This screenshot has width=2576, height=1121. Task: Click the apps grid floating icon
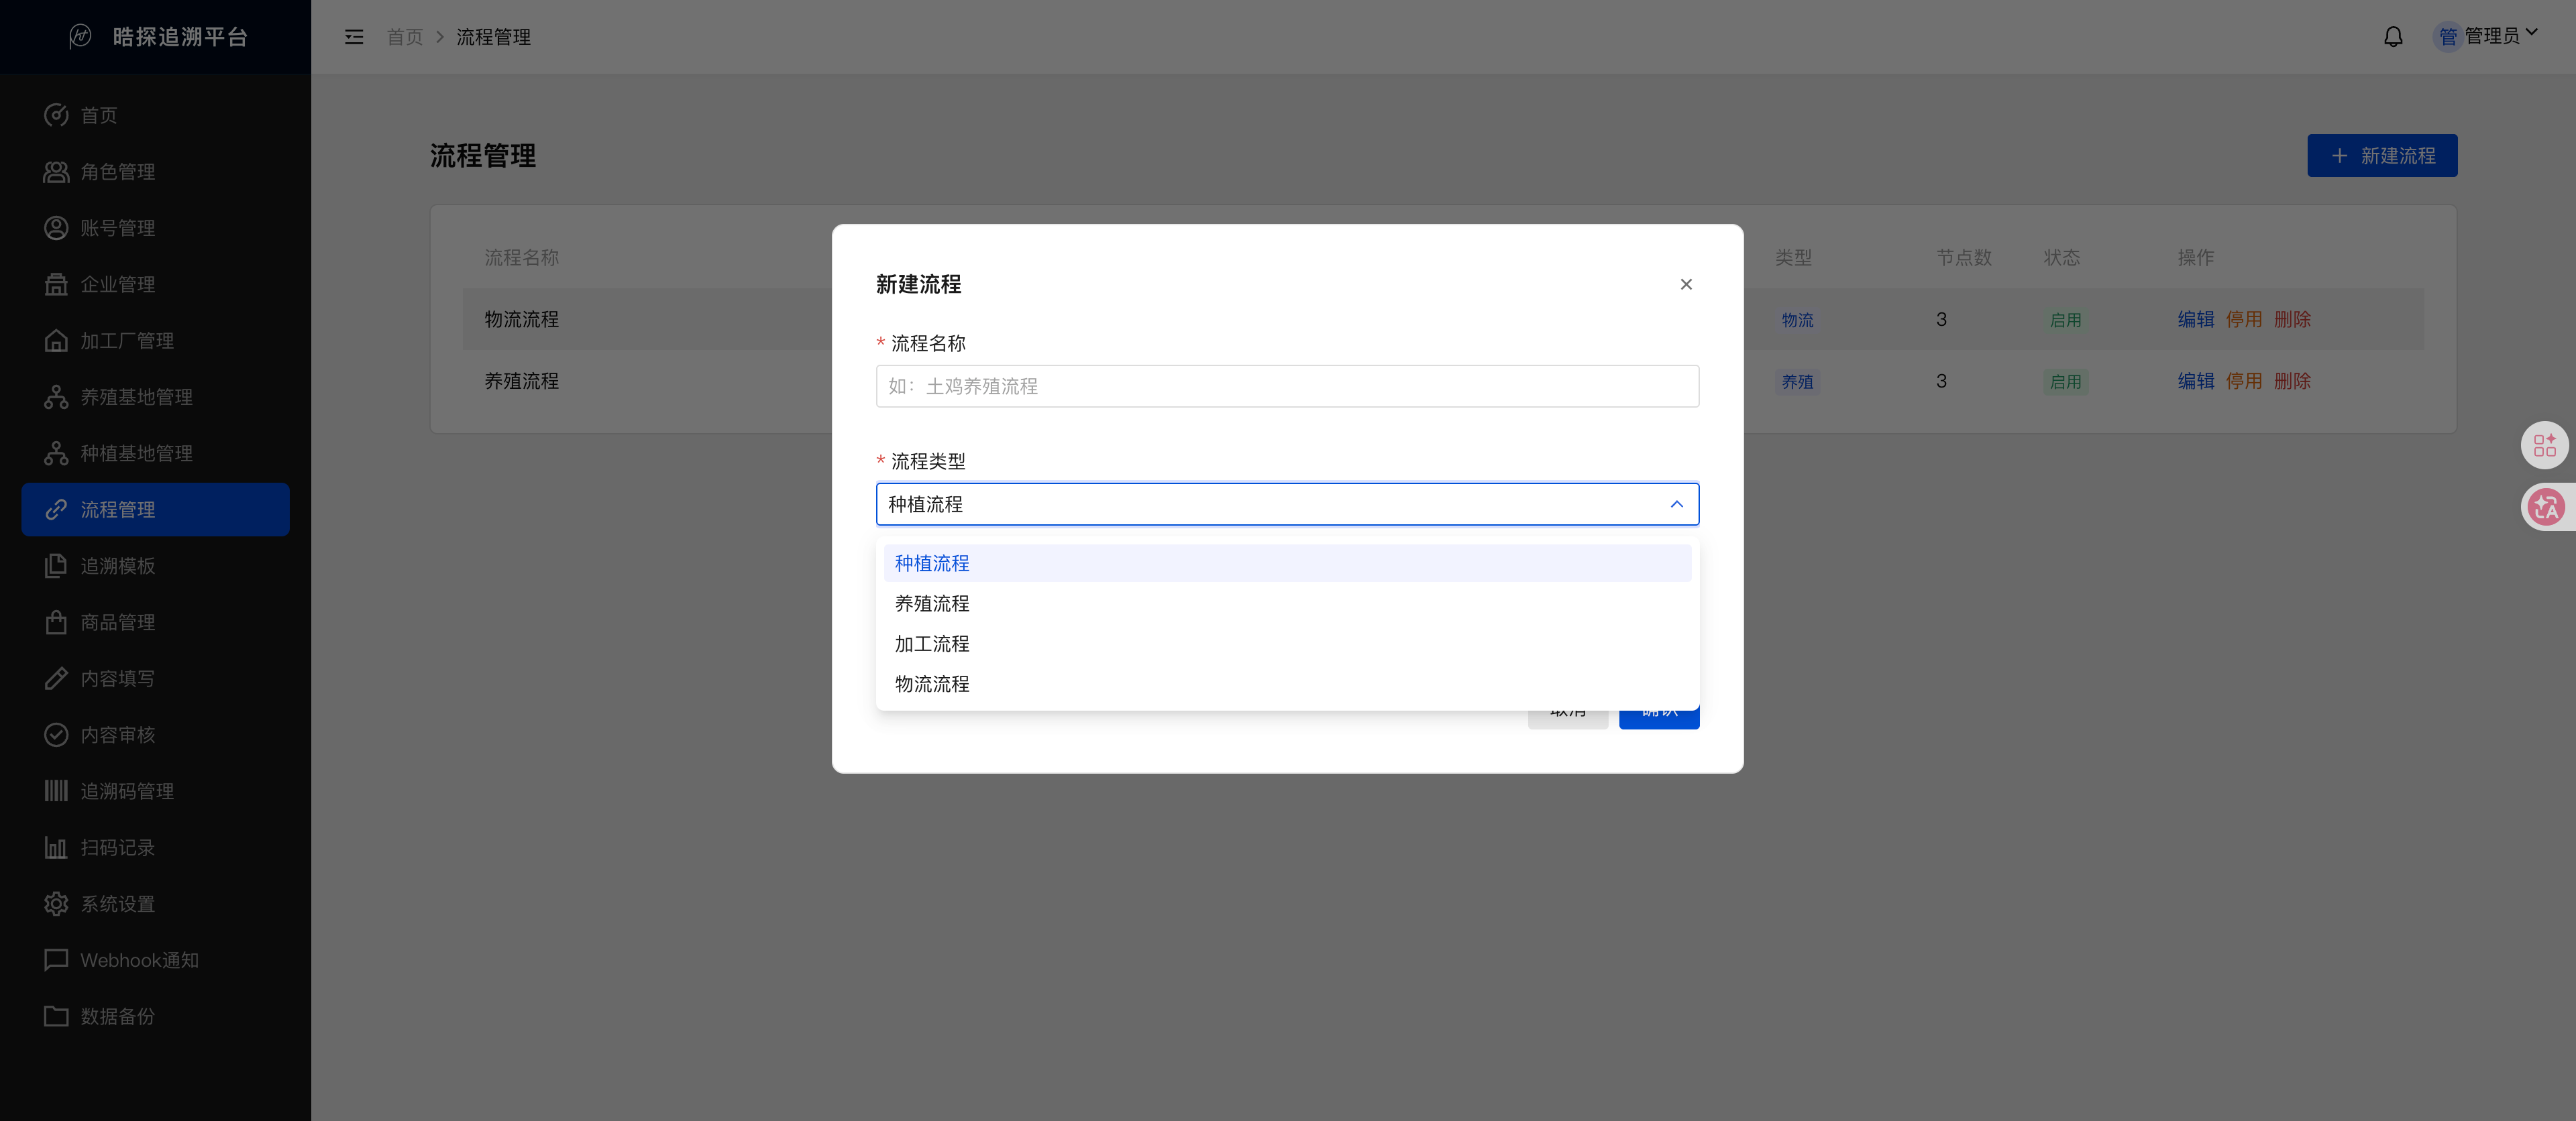(2545, 446)
